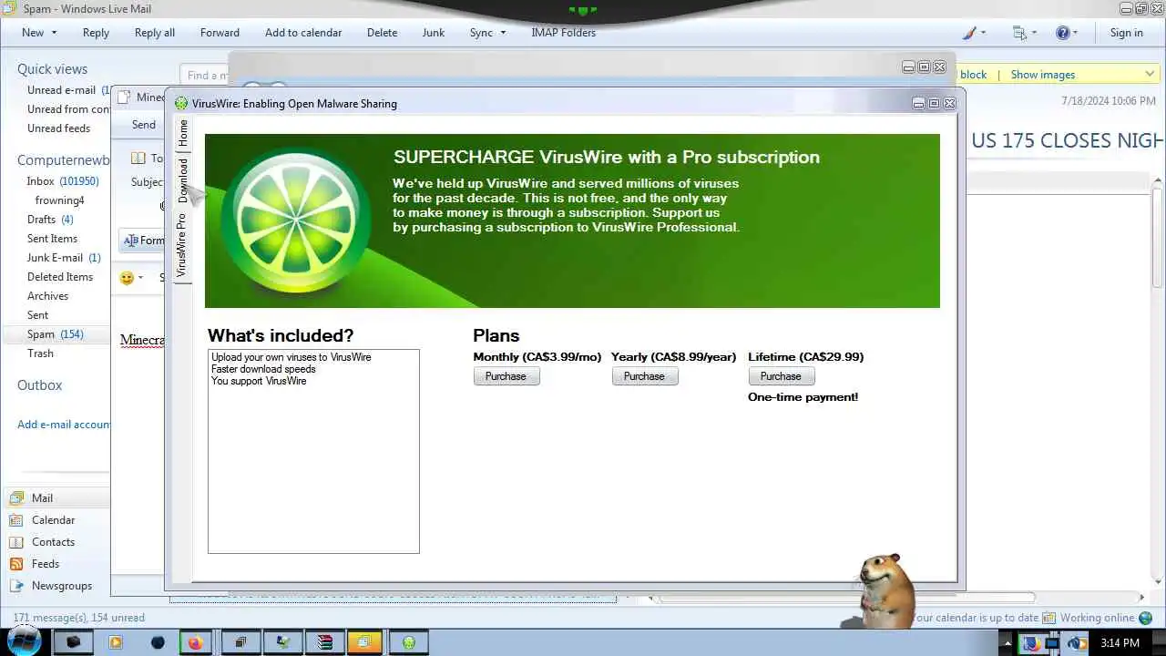Click Delete in Live Mail toolbar
The image size is (1166, 656).
382,33
